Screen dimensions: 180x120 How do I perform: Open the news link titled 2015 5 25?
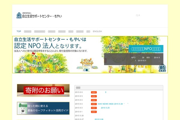click(x=105, y=108)
